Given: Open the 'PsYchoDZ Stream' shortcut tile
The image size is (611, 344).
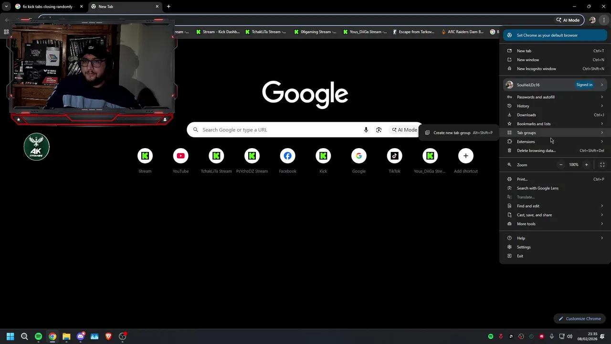Looking at the screenshot, I should (252, 161).
